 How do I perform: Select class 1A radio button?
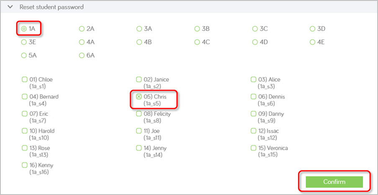point(24,29)
